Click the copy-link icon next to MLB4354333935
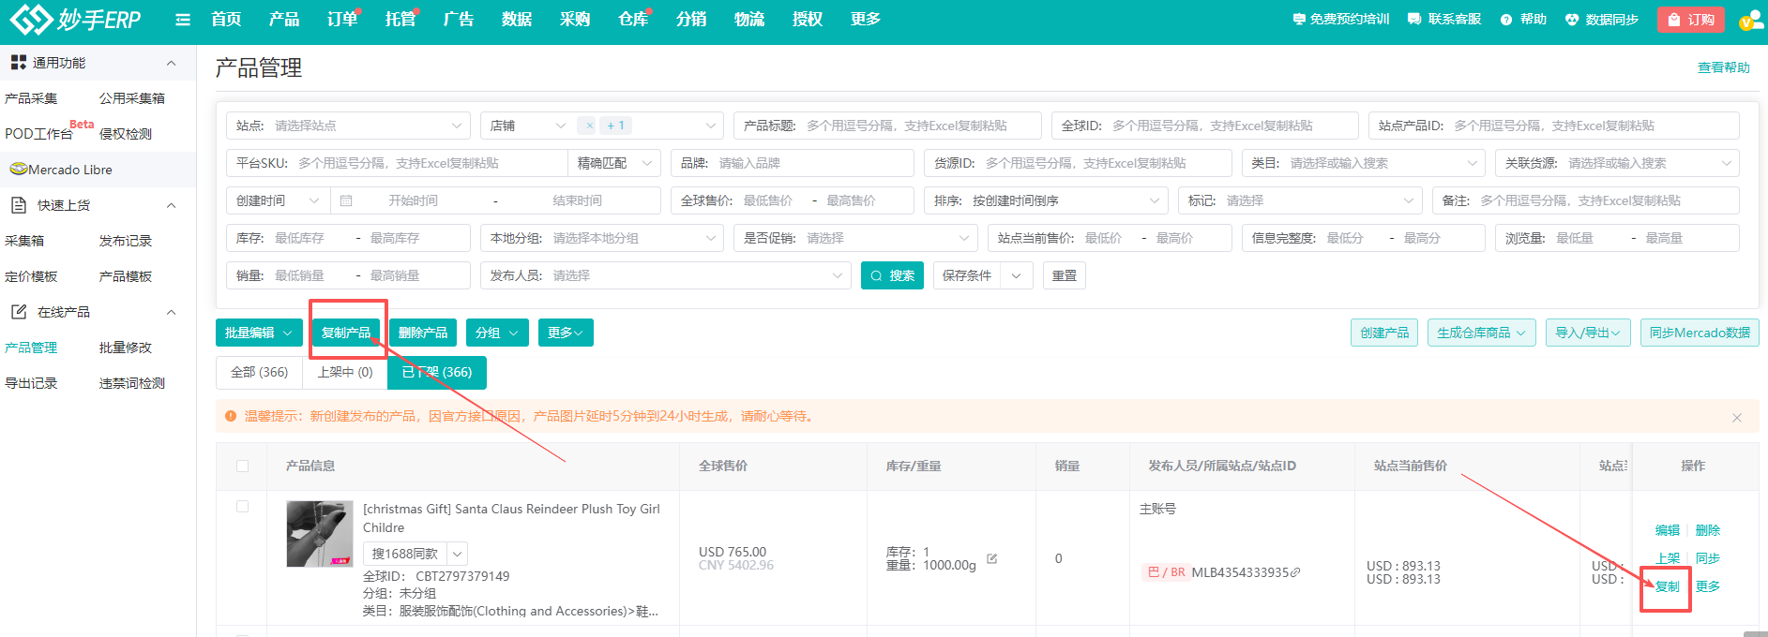 (1296, 572)
